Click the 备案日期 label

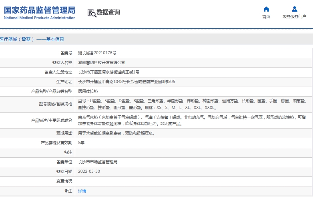(x=64, y=172)
